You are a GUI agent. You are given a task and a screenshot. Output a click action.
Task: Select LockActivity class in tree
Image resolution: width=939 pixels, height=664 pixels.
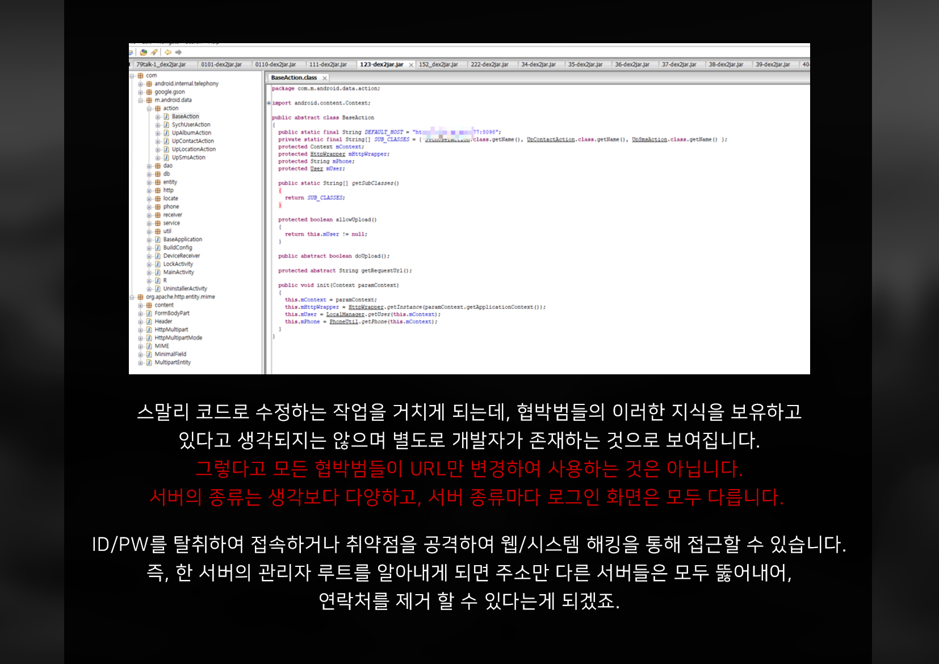pos(178,264)
